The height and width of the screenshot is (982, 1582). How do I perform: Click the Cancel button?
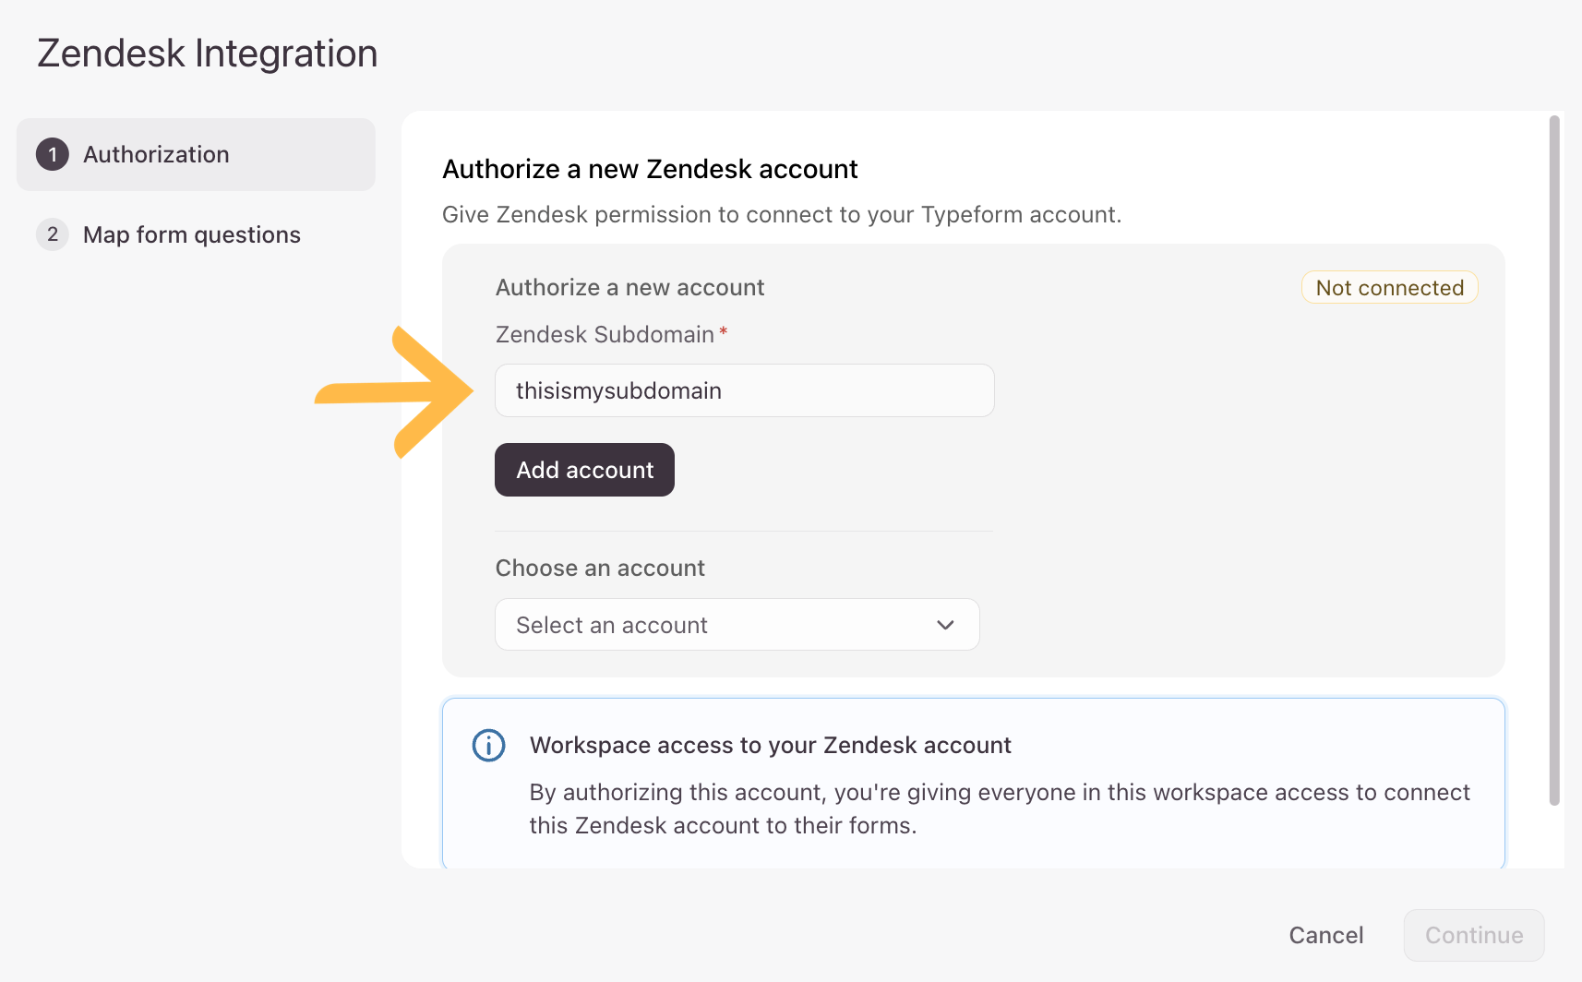(1325, 935)
